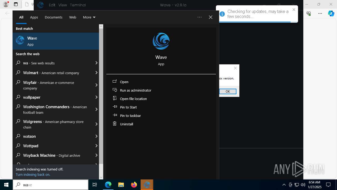
Task: Click Edge profile avatar icon
Action: point(6,4)
